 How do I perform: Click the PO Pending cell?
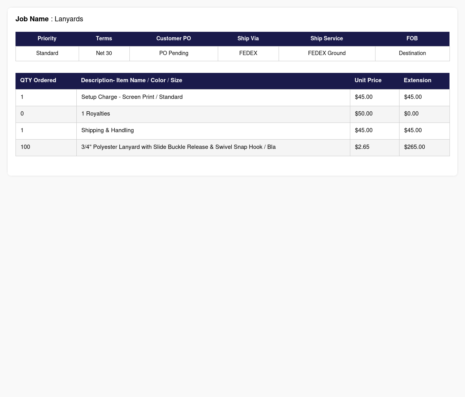174,54
